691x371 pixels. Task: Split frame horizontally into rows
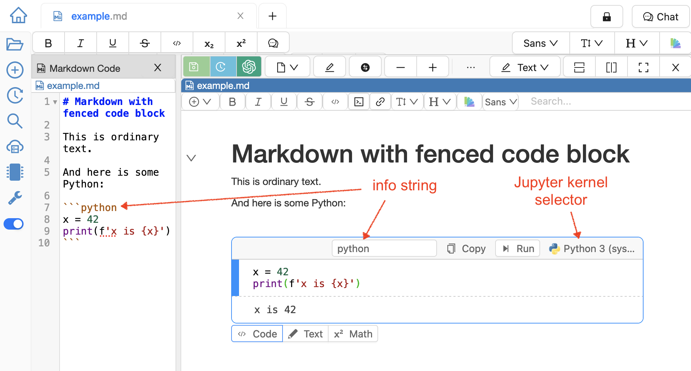point(579,67)
